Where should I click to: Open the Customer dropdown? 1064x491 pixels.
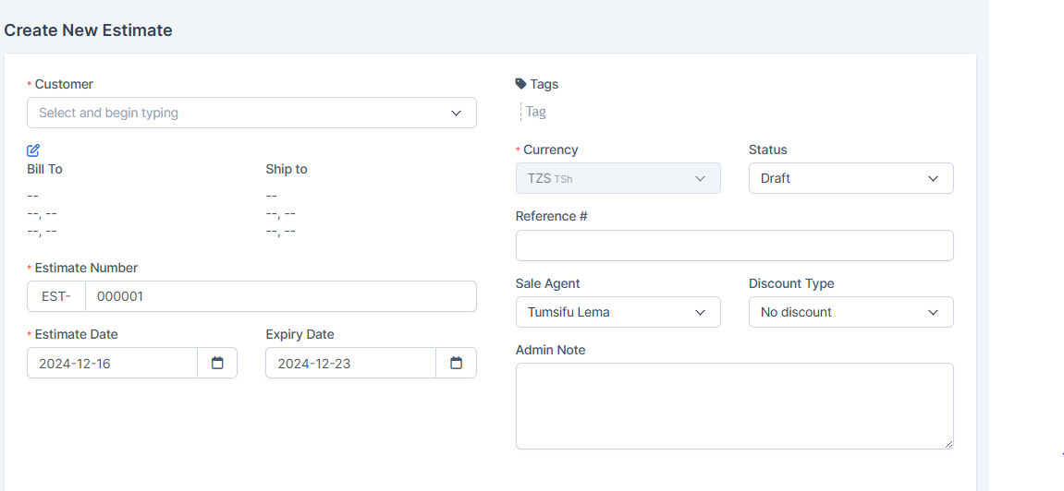(x=240, y=113)
